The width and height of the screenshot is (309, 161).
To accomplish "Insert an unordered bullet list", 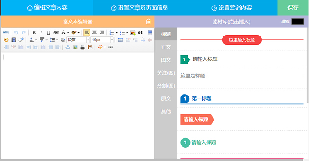I will coord(122,32).
